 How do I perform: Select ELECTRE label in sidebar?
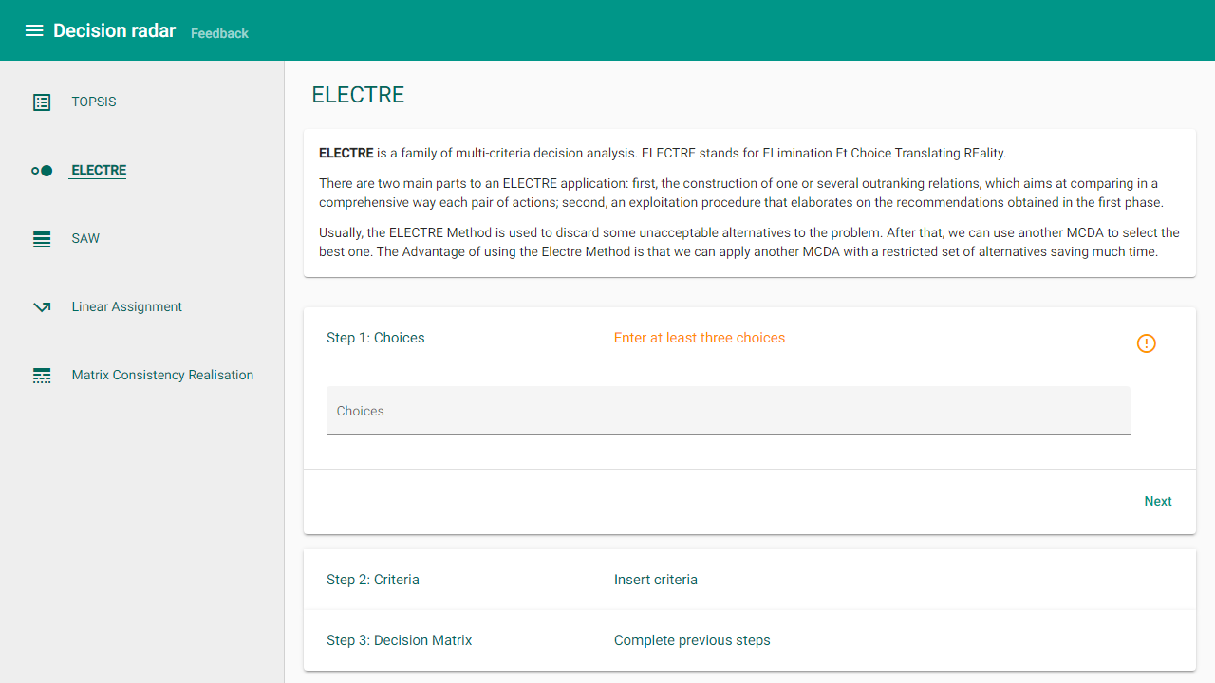point(99,171)
